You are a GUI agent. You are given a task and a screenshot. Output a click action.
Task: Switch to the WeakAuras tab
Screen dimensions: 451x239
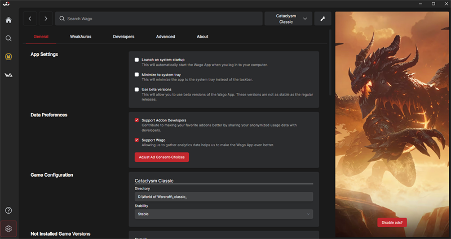click(81, 37)
